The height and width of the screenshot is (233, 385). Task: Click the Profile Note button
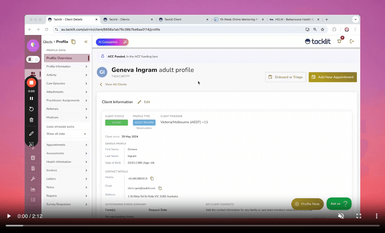(x=307, y=204)
